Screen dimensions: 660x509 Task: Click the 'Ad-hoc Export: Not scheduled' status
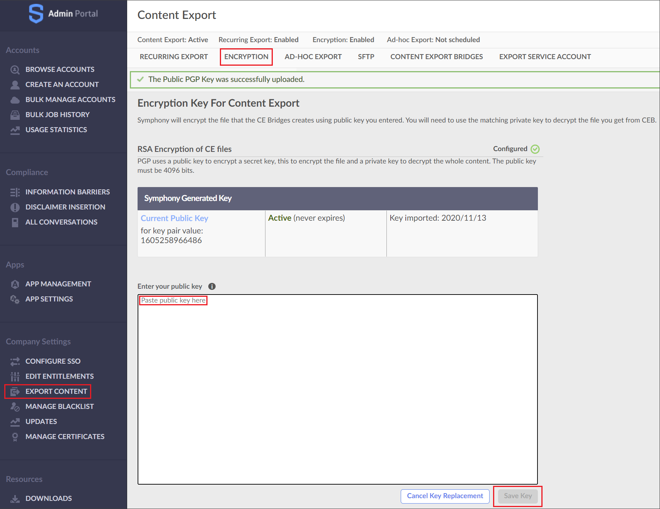point(433,40)
